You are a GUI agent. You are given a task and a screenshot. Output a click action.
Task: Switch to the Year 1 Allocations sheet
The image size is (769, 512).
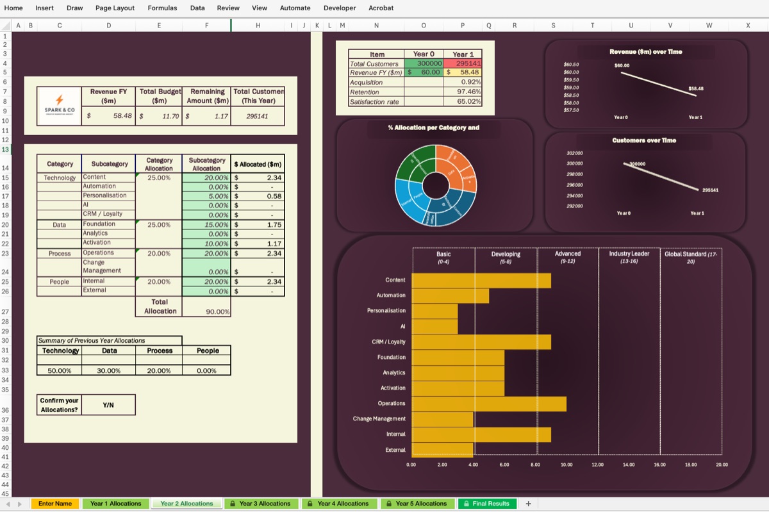[116, 504]
